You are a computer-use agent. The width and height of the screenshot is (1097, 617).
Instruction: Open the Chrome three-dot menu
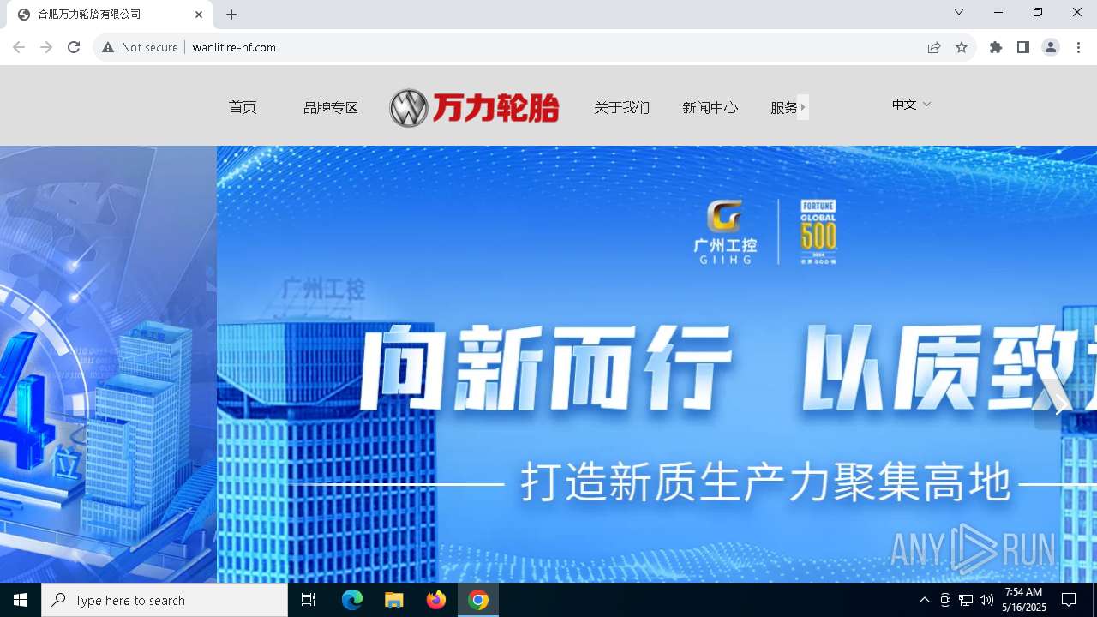(1078, 47)
